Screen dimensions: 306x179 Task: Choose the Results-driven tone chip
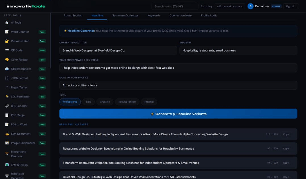(x=127, y=102)
